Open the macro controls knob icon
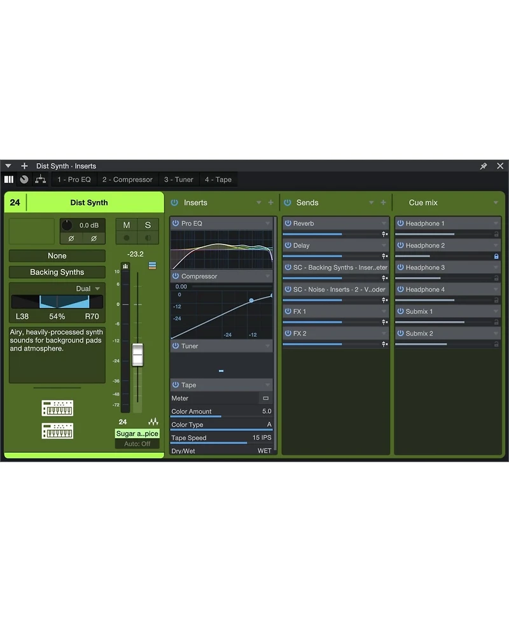Image resolution: width=509 pixels, height=622 pixels. pyautogui.click(x=24, y=180)
